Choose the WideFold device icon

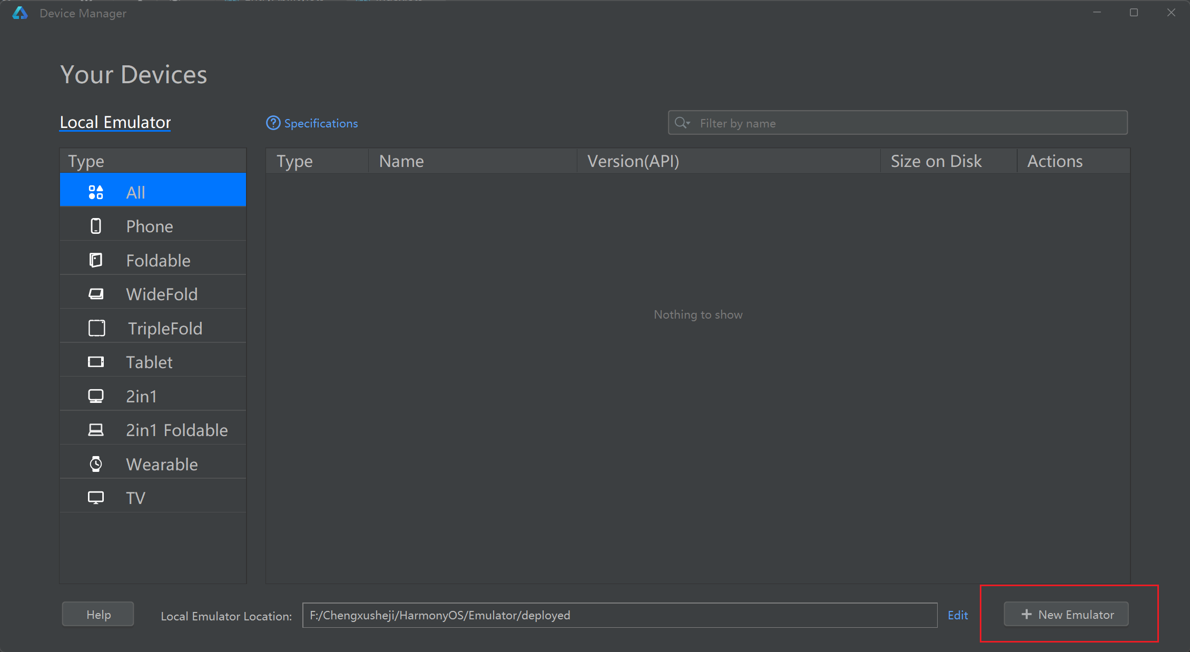(x=96, y=294)
